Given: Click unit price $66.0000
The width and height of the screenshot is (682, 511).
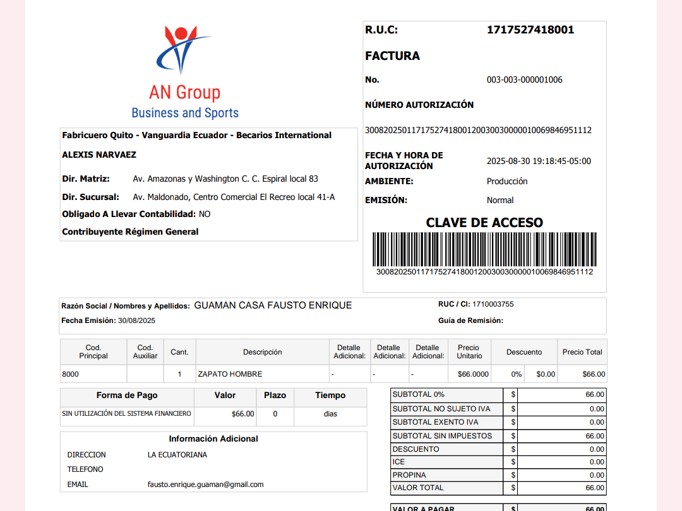Looking at the screenshot, I should coord(473,374).
